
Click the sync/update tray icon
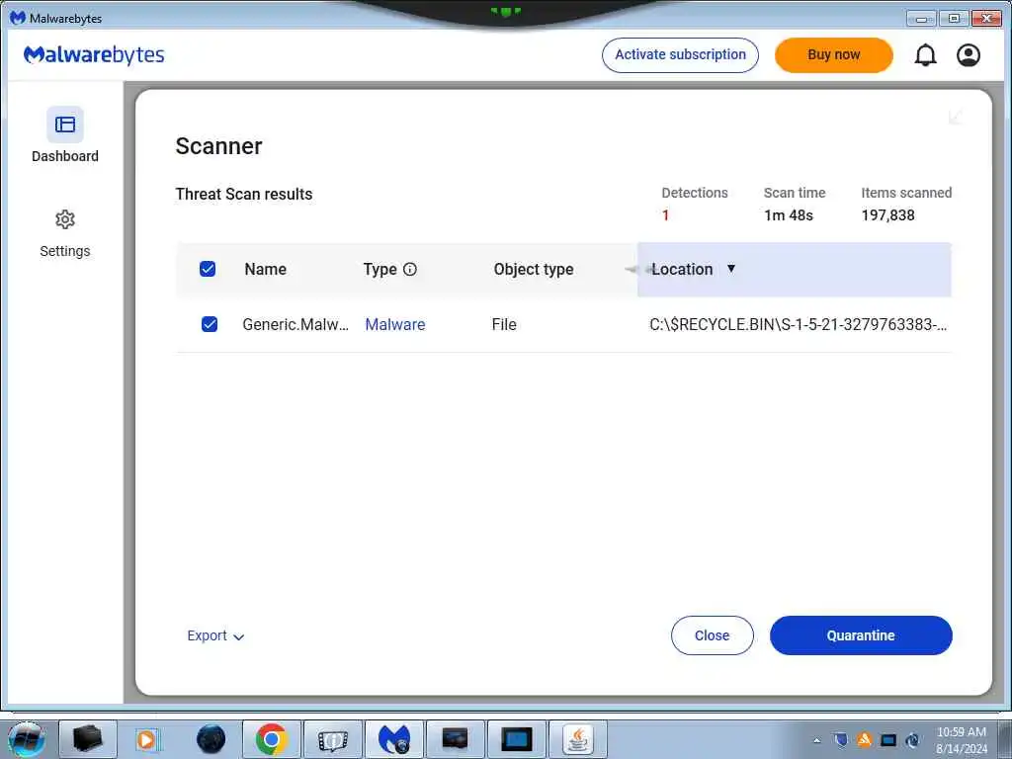click(x=912, y=739)
